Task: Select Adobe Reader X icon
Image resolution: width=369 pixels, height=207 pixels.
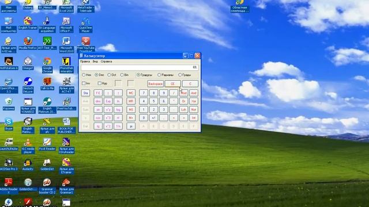Action: point(9,186)
